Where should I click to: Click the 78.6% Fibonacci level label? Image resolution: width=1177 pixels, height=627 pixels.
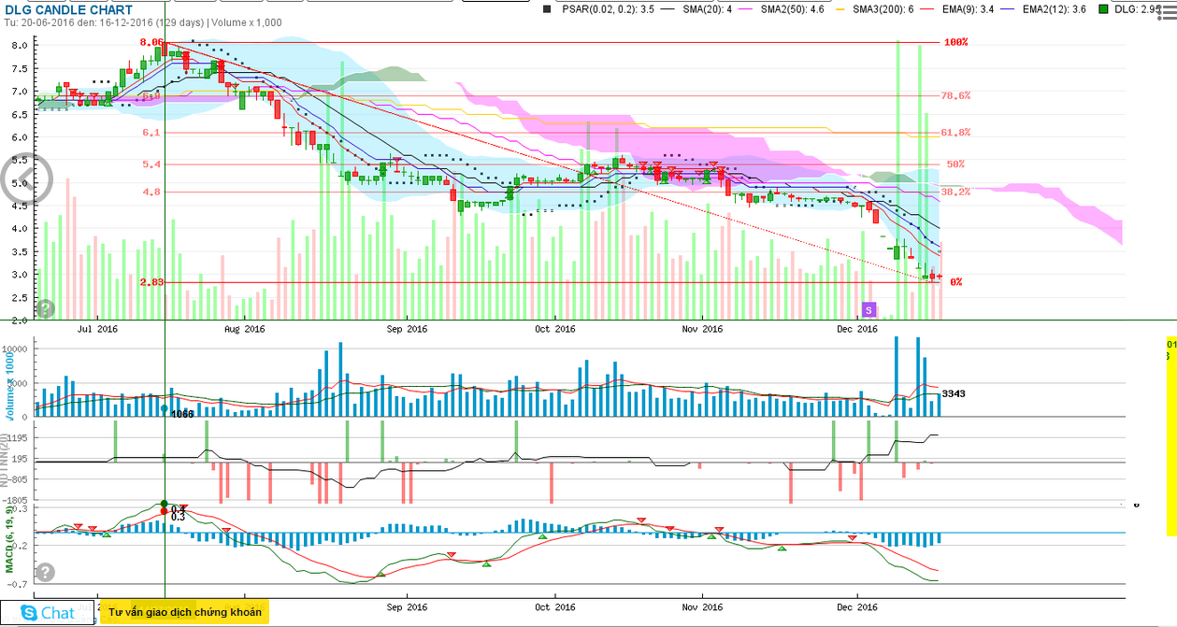957,95
